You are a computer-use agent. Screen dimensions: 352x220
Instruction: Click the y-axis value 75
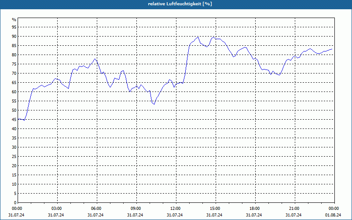tap(14, 64)
